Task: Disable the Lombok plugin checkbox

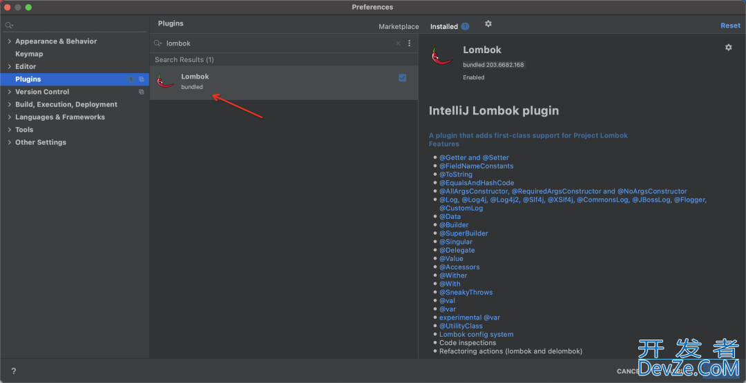Action: (x=403, y=78)
